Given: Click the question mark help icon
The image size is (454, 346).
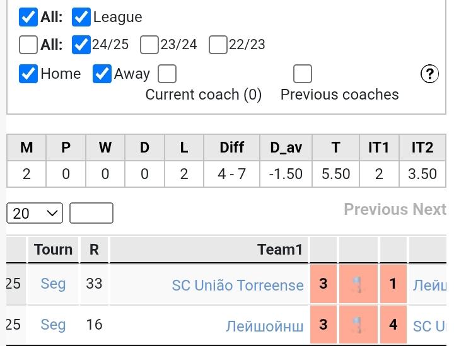Looking at the screenshot, I should (429, 74).
